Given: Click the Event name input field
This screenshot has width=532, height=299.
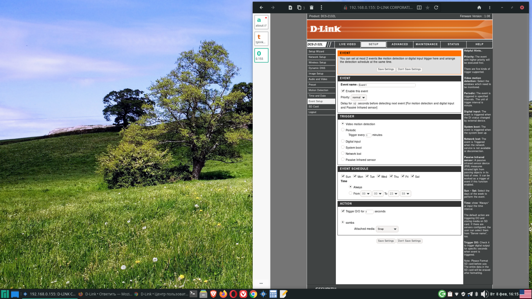Looking at the screenshot, I should coord(386,85).
